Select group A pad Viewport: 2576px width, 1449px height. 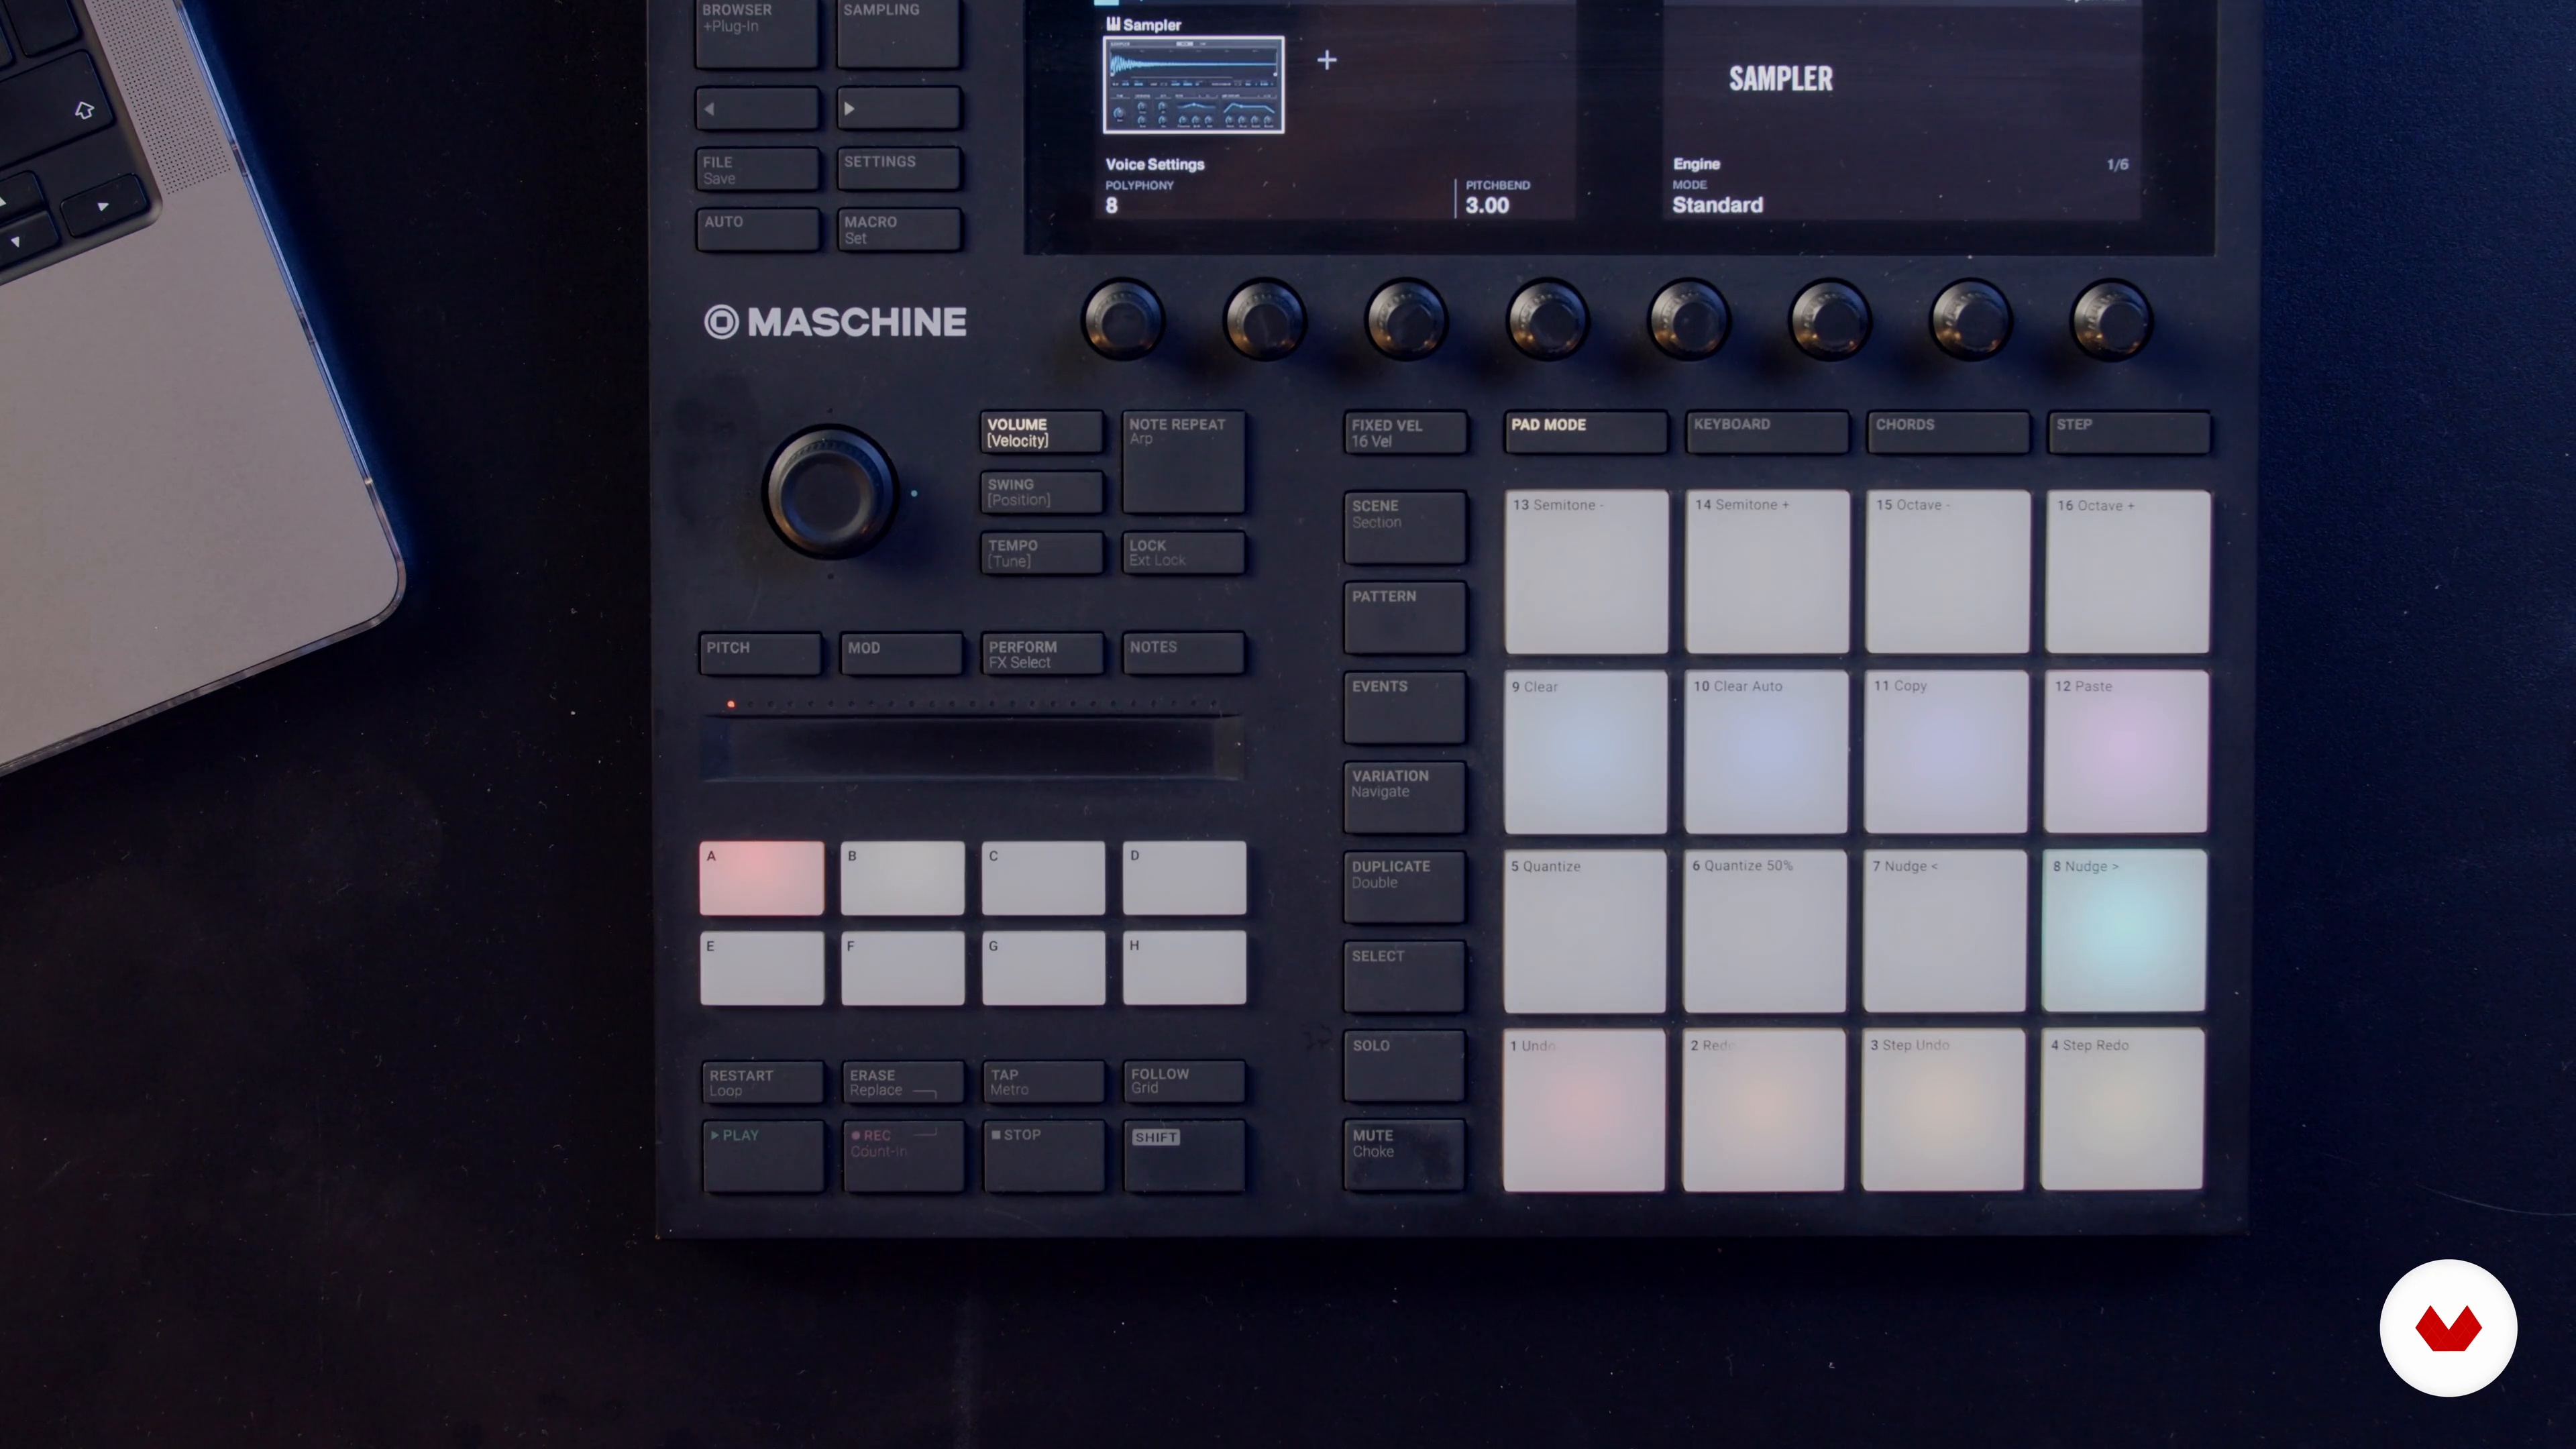click(762, 878)
